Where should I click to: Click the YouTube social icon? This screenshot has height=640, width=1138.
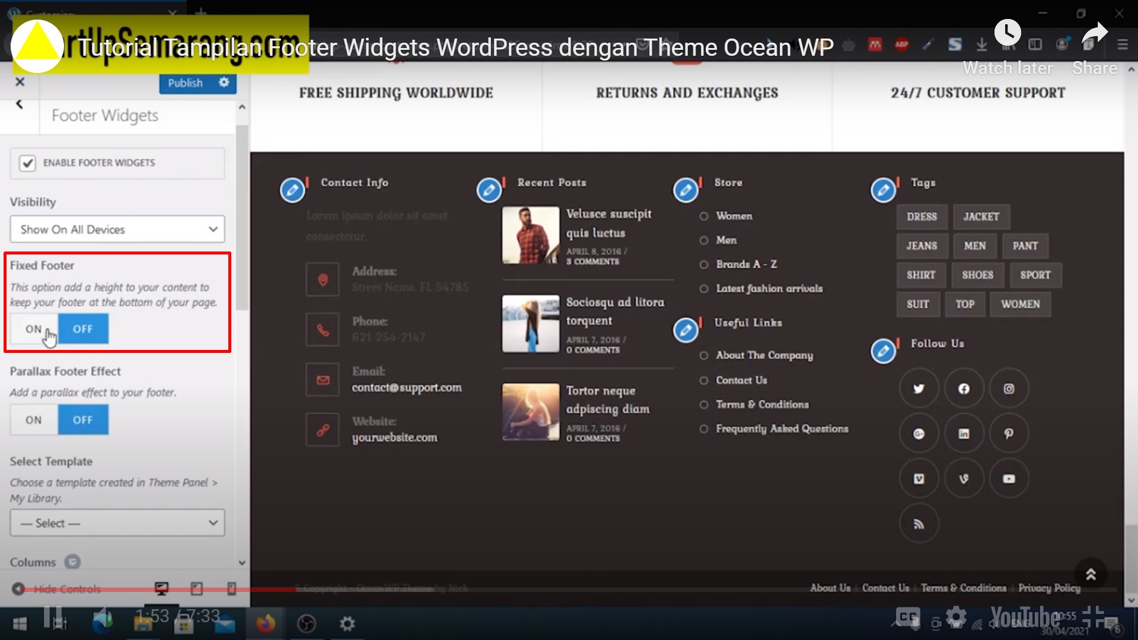click(1009, 479)
